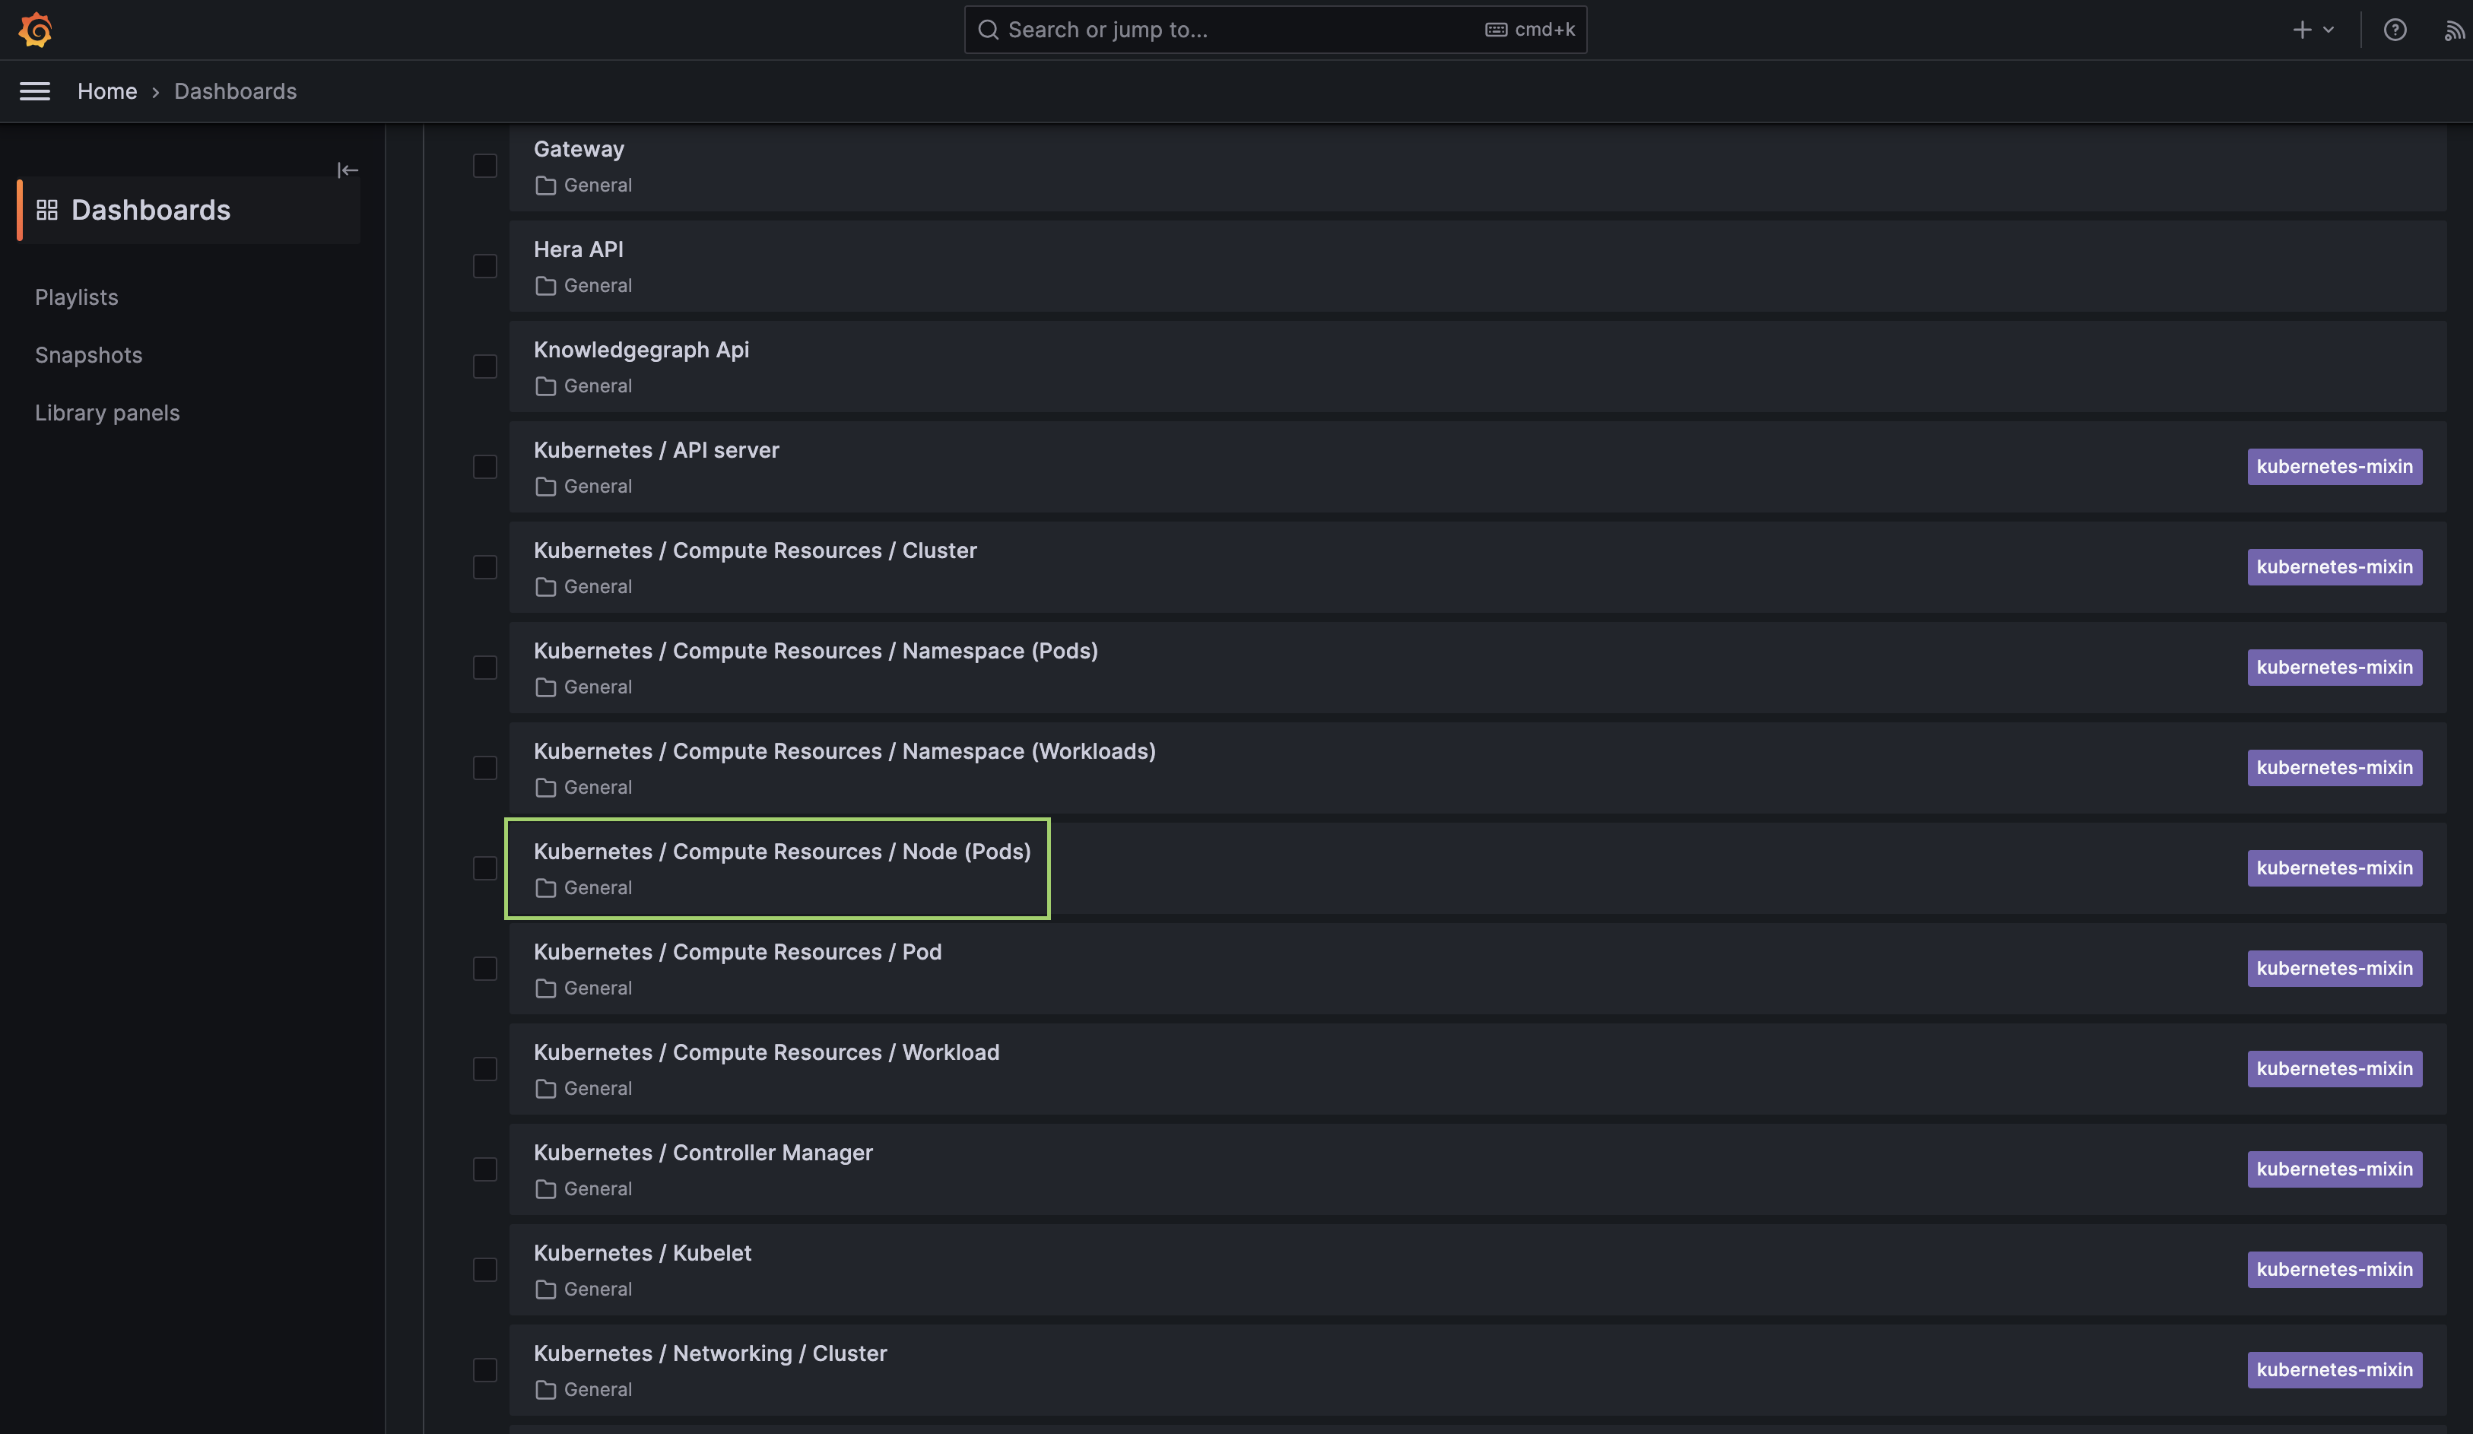Check the Networking / Cluster dashboard checkbox
Viewport: 2473px width, 1434px height.
coord(484,1370)
